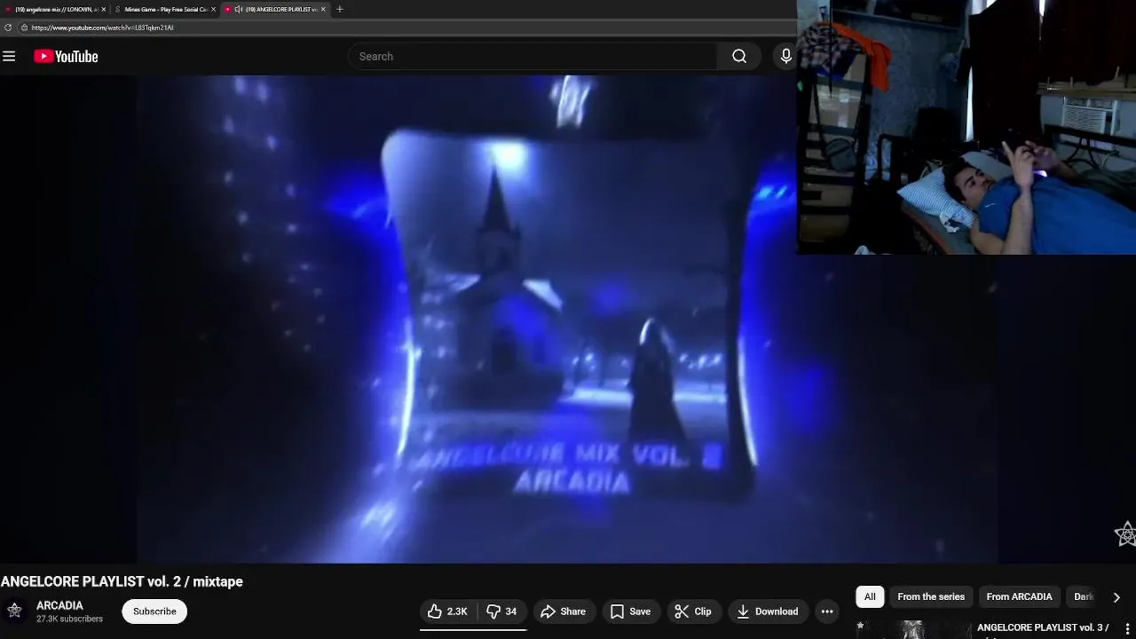Mute tab via speaker icon
1136x639 pixels.
(x=238, y=9)
